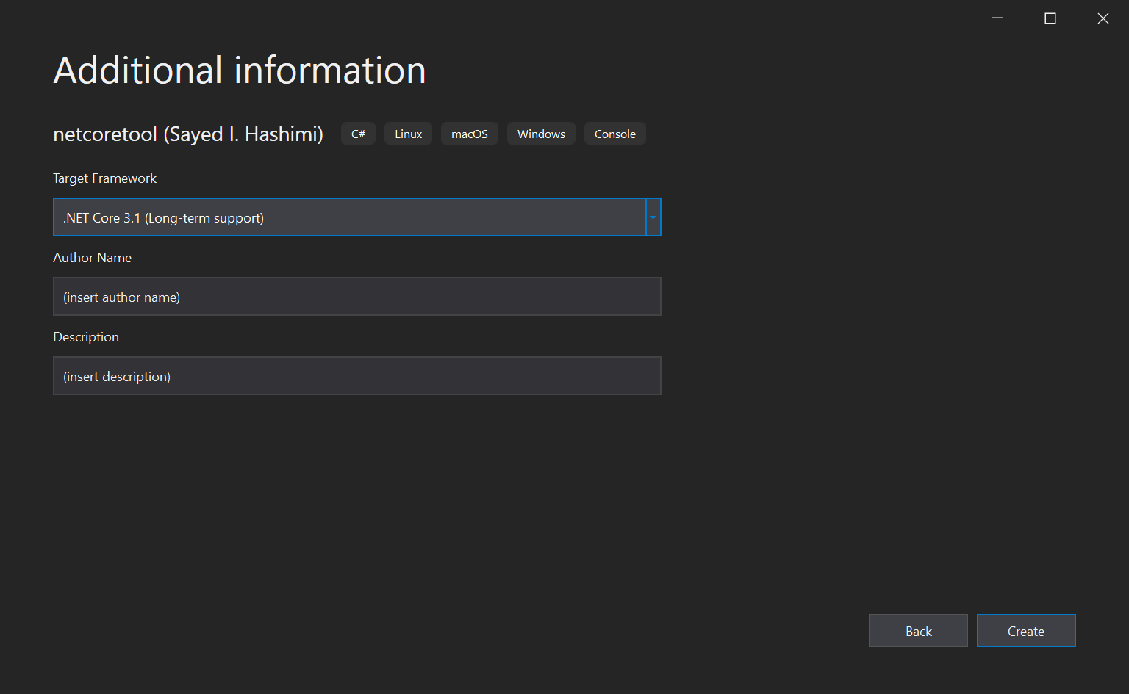
Task: Focus the Description input field
Action: (x=357, y=376)
